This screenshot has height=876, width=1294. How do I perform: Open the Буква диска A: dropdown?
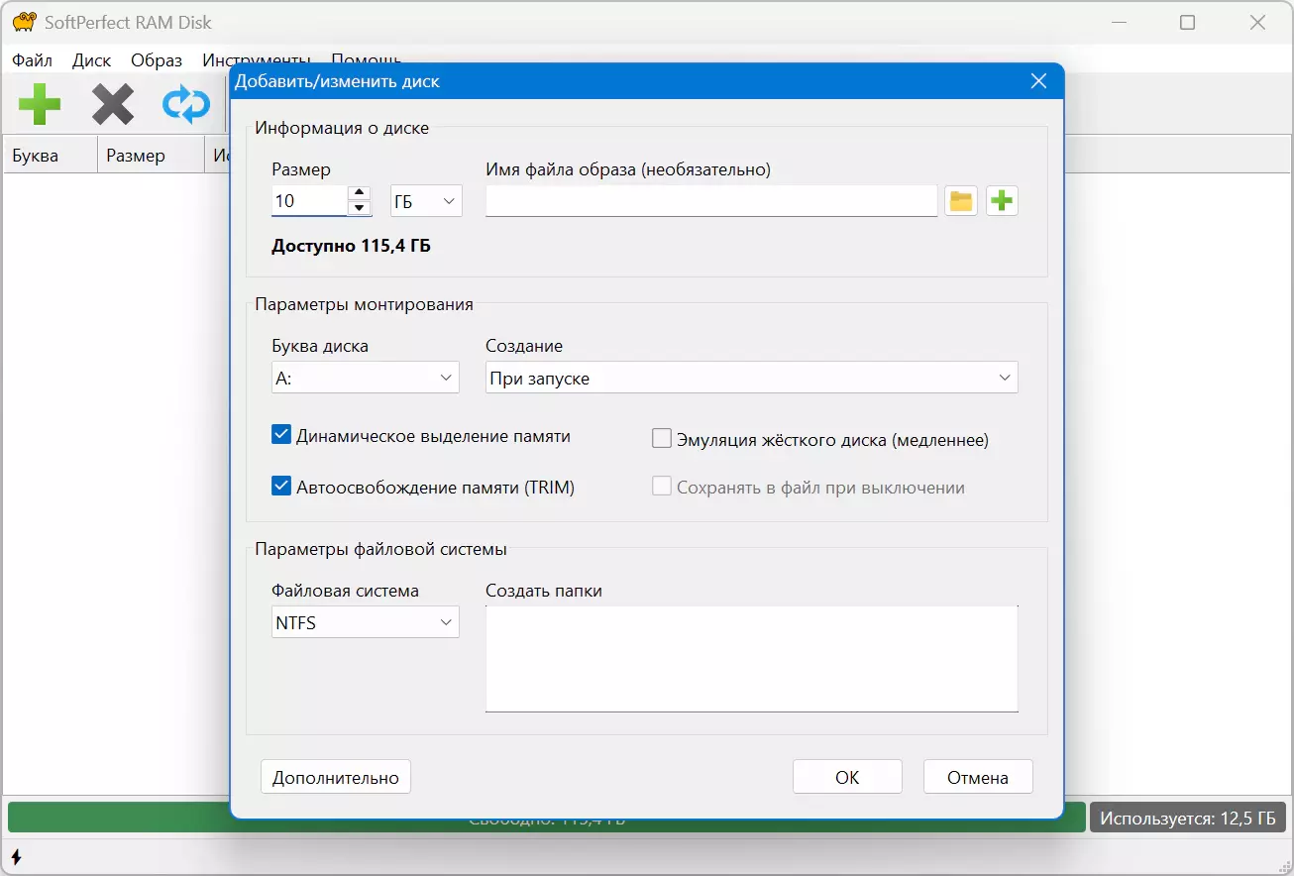366,378
